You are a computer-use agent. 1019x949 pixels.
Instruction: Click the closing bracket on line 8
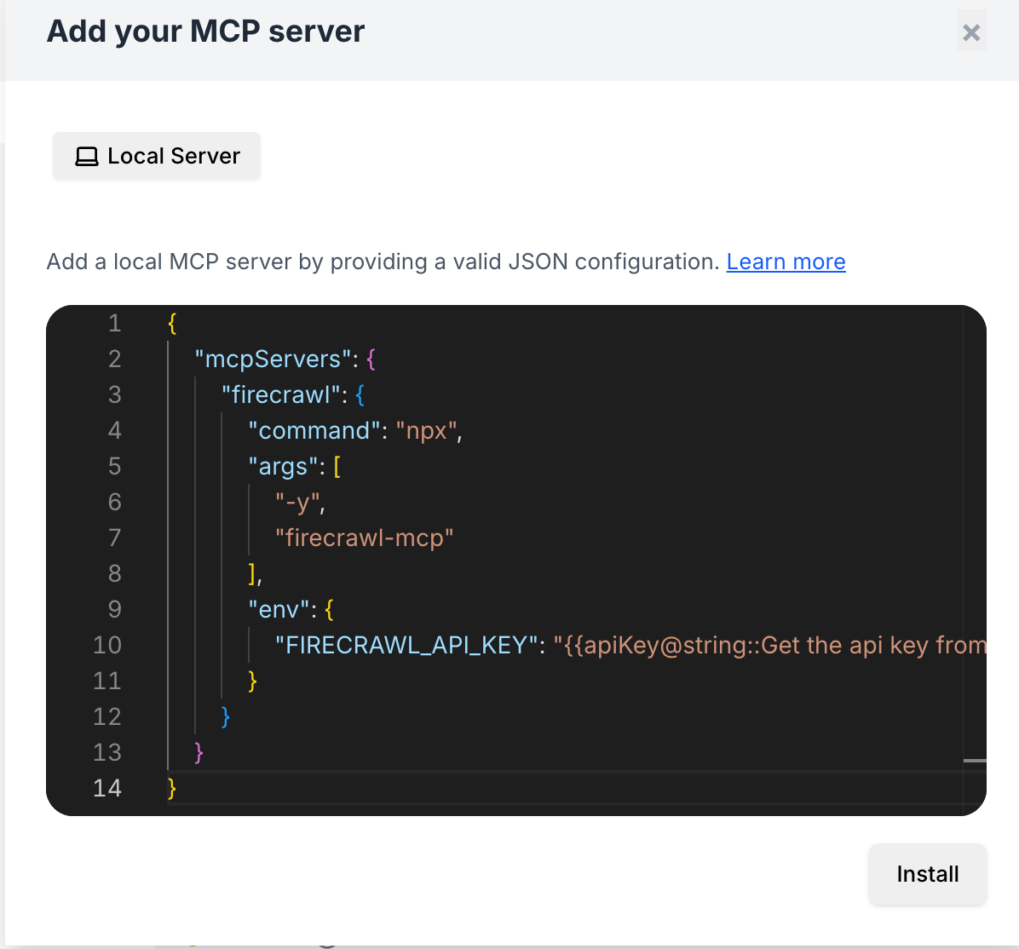point(252,573)
